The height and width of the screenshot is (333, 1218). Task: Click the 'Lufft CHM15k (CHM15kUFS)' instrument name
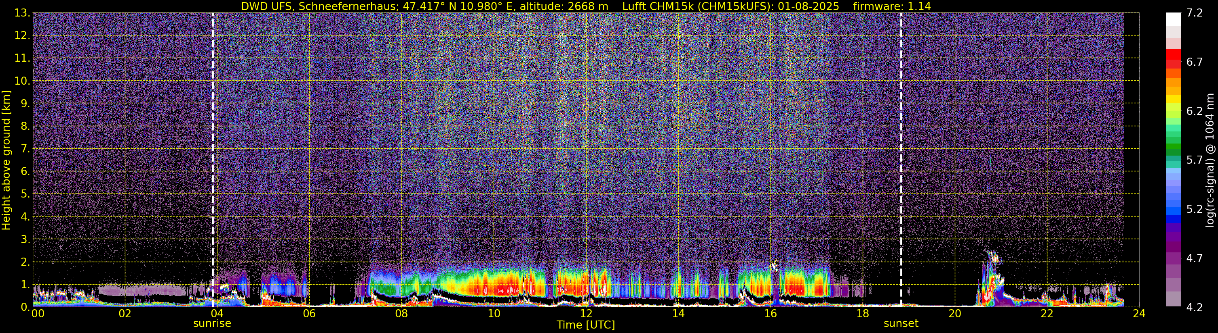pyautogui.click(x=696, y=6)
